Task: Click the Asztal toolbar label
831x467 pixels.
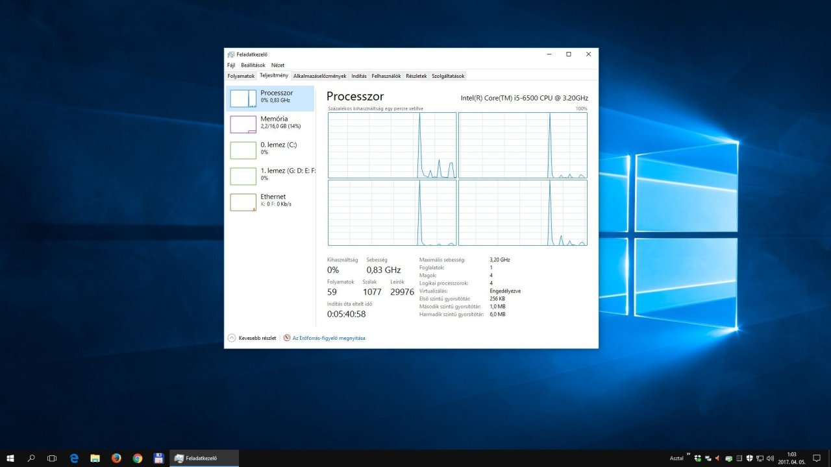Action: pos(676,458)
